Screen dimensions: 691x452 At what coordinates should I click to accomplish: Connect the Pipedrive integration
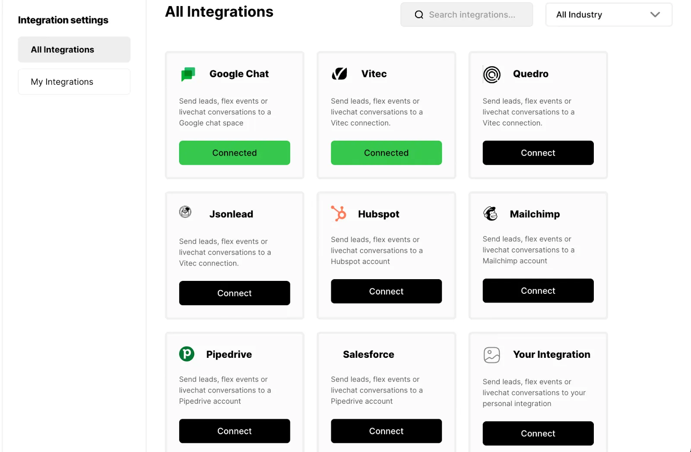(x=235, y=431)
